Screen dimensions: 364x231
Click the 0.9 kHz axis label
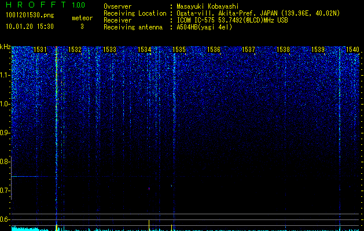click(5, 133)
